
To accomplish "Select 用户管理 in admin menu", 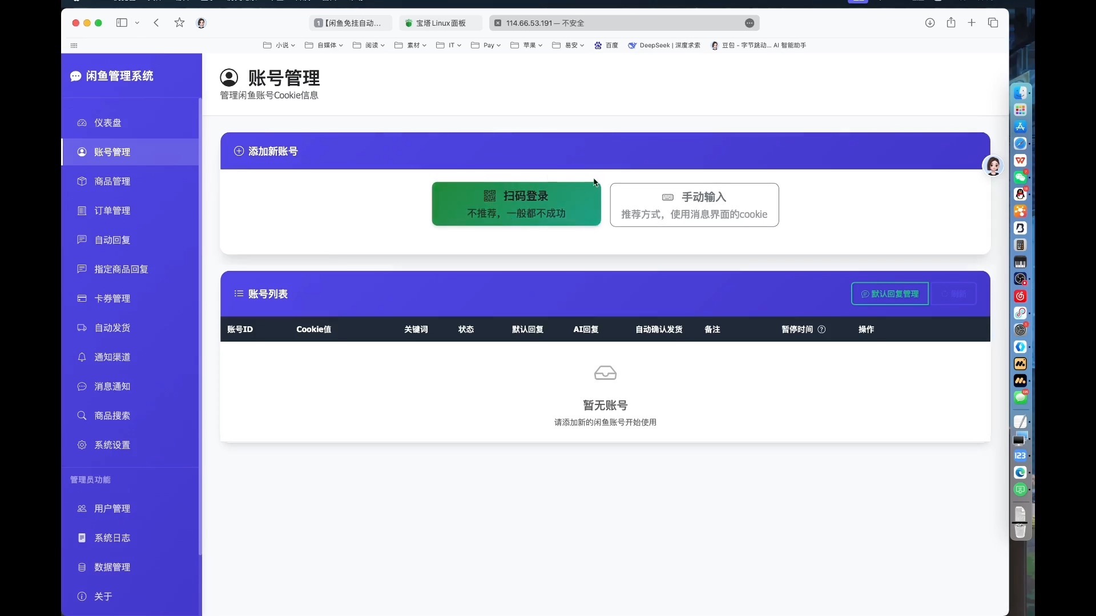I will pos(112,509).
